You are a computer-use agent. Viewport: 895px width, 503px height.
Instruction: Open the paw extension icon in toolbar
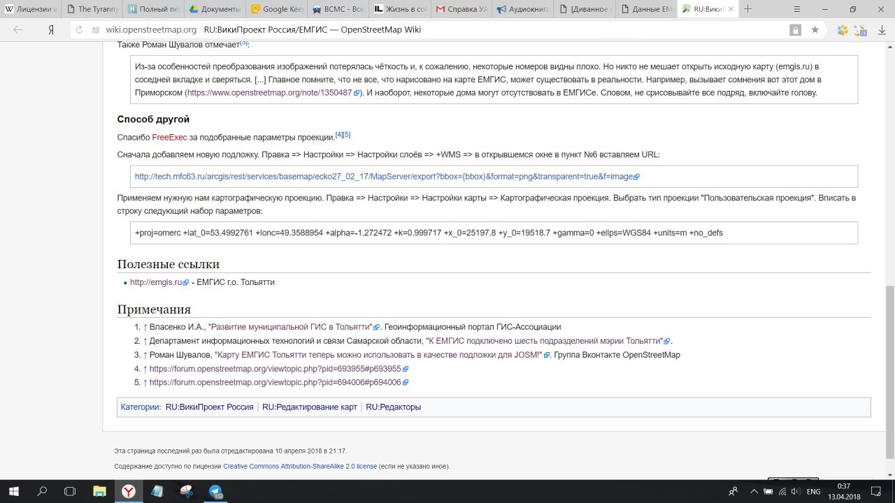pos(843,30)
